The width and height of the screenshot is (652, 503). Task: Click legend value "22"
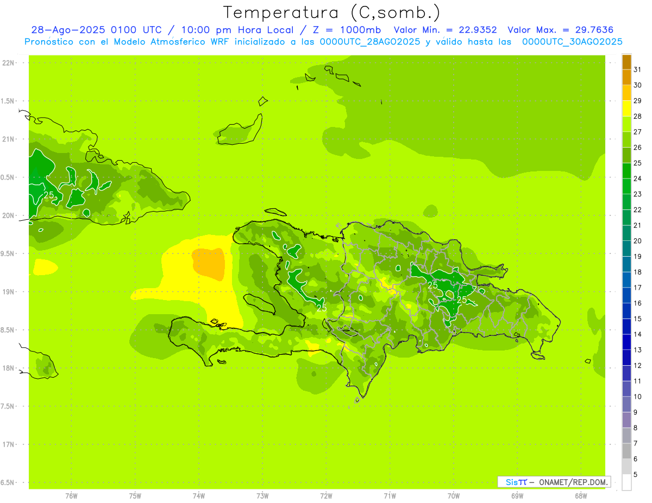(x=637, y=210)
